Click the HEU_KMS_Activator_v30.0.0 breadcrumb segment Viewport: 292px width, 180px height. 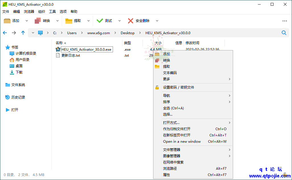[168, 33]
